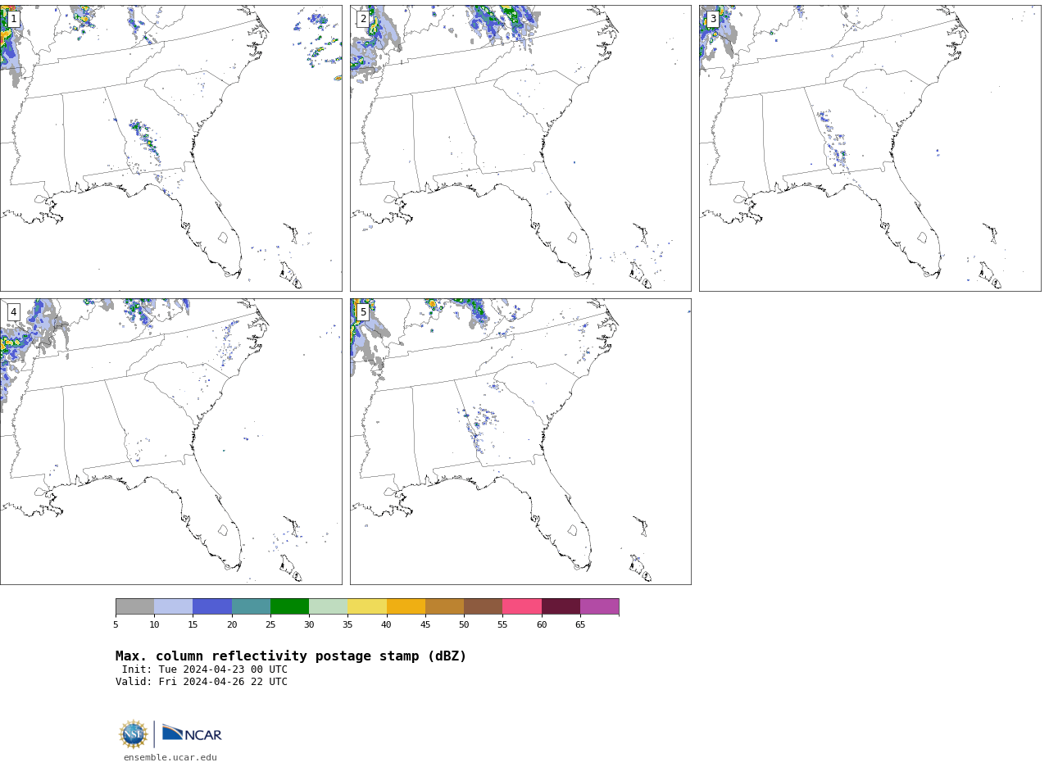Click the panel number label 3
The width and height of the screenshot is (1049, 767).
coord(713,19)
